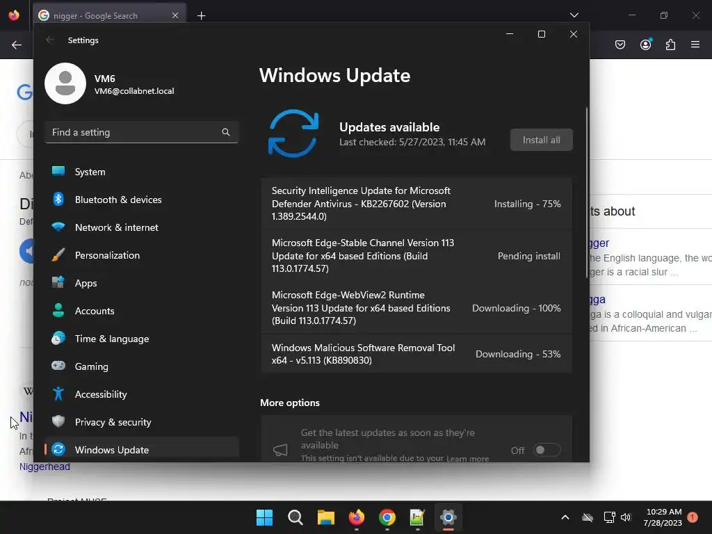Open the Firefox account icon
Image resolution: width=712 pixels, height=534 pixels.
point(646,44)
